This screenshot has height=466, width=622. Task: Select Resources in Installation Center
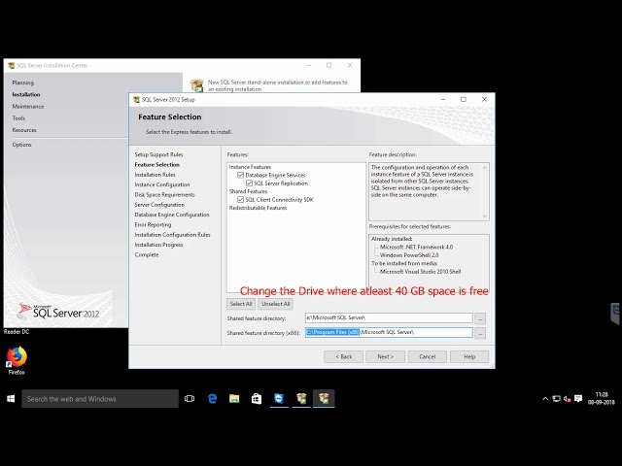tap(23, 130)
